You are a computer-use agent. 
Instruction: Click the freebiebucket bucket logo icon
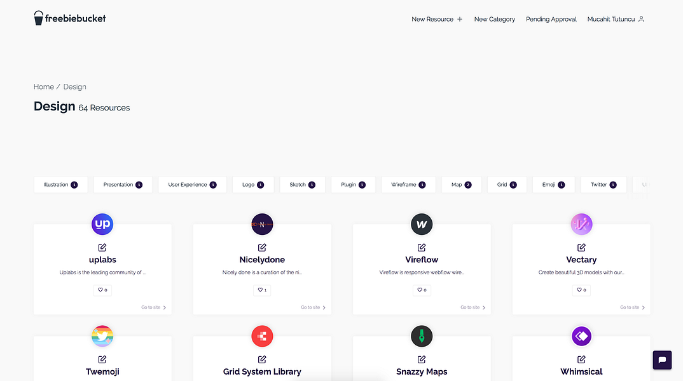39,18
